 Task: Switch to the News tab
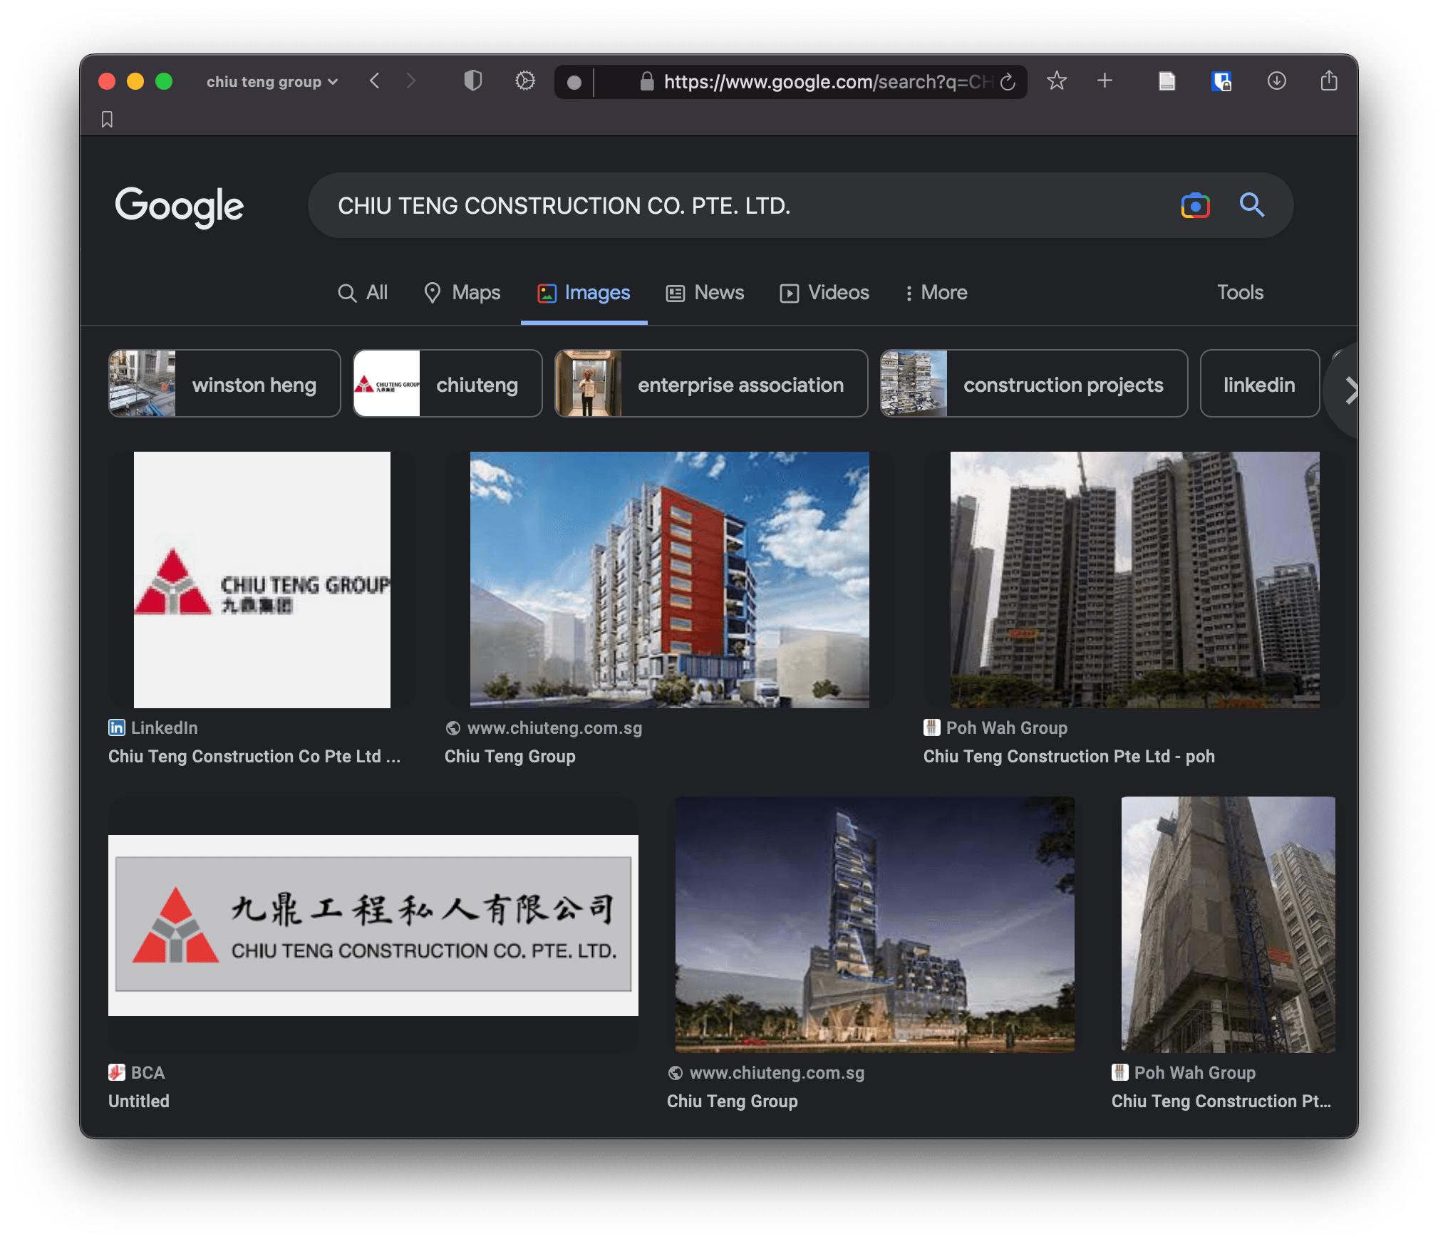tap(705, 292)
